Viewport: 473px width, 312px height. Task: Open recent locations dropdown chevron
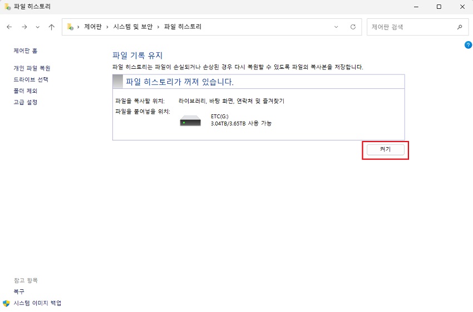[37, 27]
